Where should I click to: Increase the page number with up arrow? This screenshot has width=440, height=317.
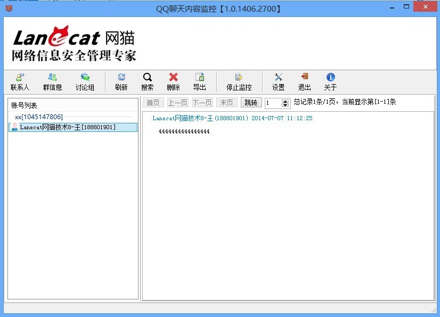click(x=285, y=101)
